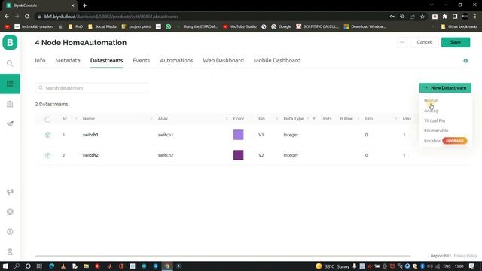Sort the table by Id column
Viewport: 482px width, 271px height.
click(x=76, y=119)
